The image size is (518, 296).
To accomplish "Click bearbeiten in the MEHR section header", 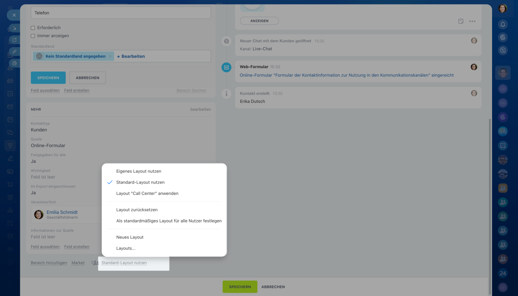I will (201, 110).
